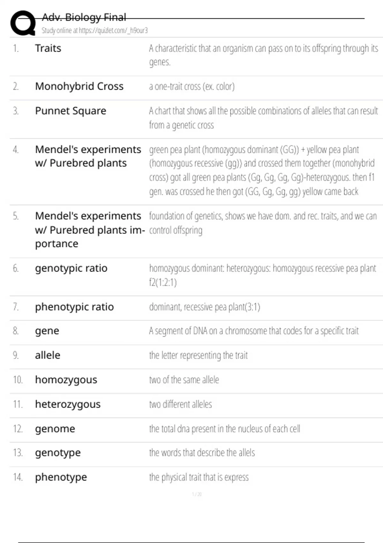Click the page number indicator 1/20
Image resolution: width=383 pixels, height=543 pixels.
[197, 494]
